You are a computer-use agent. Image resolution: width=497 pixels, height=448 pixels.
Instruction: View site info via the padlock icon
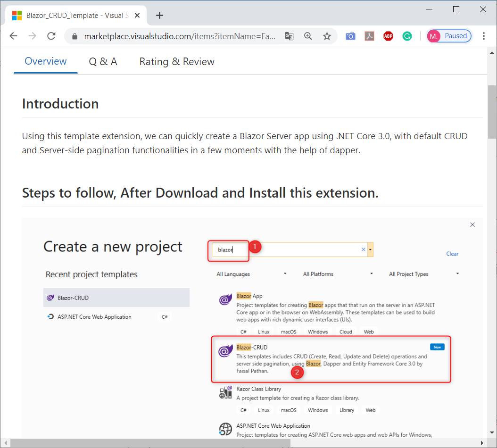point(75,36)
